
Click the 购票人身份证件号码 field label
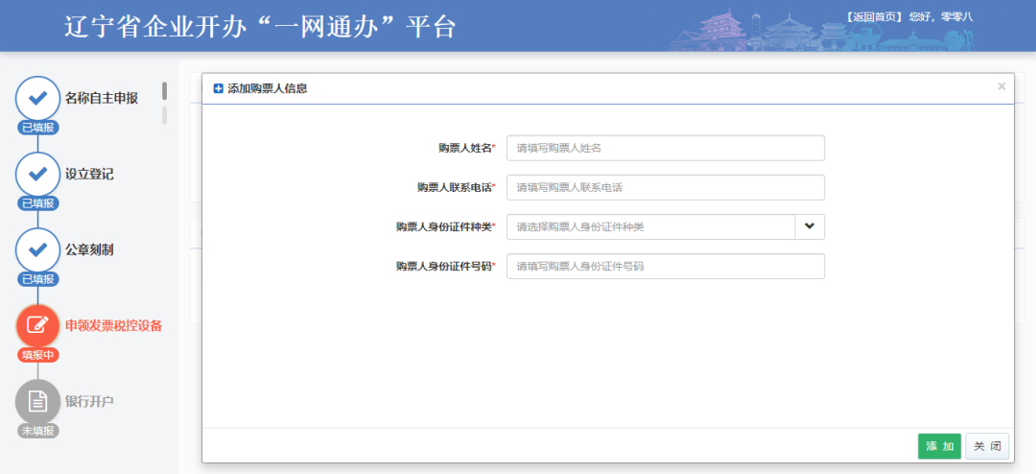click(444, 267)
